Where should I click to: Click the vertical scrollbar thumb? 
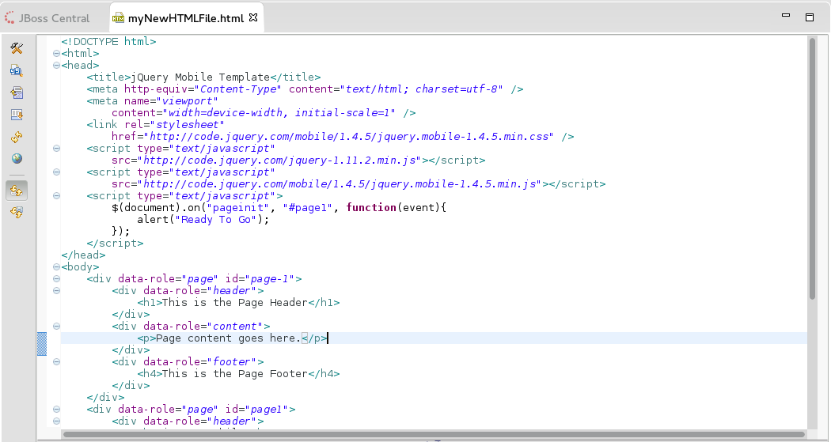pyautogui.click(x=813, y=169)
